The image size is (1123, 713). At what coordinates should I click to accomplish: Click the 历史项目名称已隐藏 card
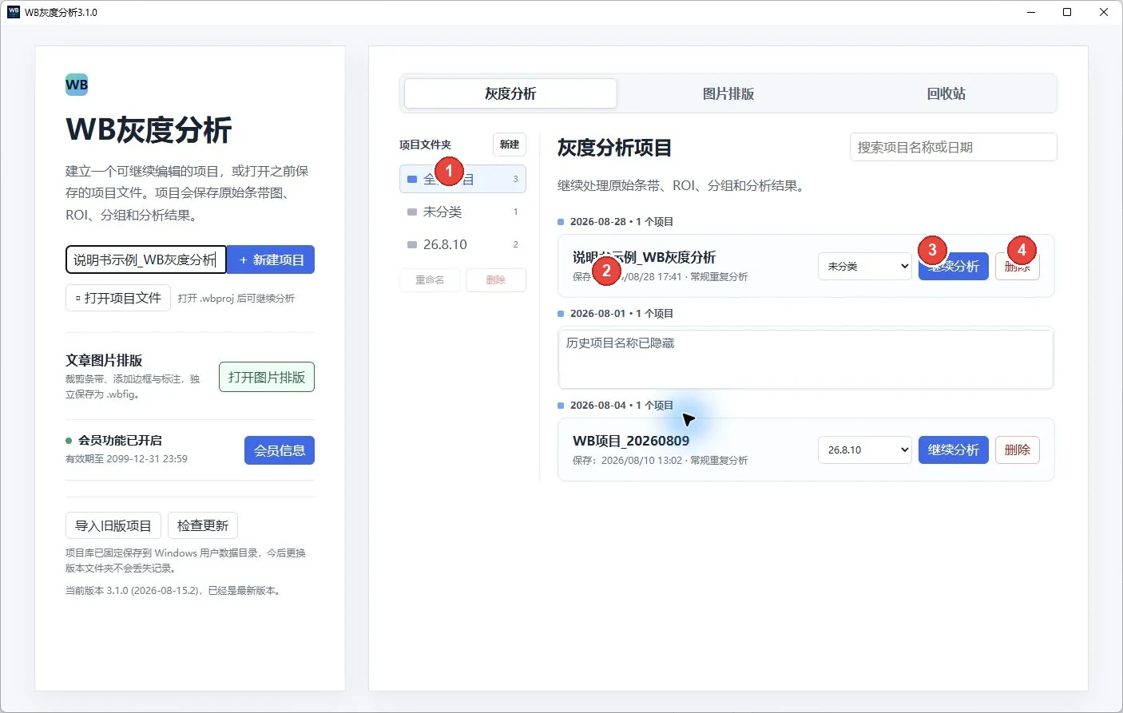pos(806,359)
